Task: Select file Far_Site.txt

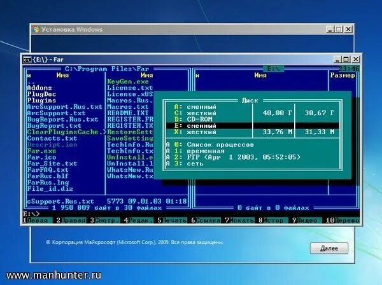Action: tap(52, 163)
